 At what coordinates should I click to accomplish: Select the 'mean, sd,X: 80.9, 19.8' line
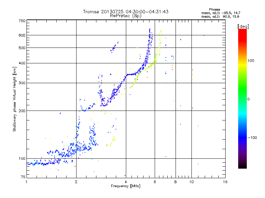(220, 16)
